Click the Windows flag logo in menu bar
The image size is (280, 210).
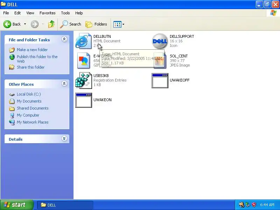pos(273,13)
